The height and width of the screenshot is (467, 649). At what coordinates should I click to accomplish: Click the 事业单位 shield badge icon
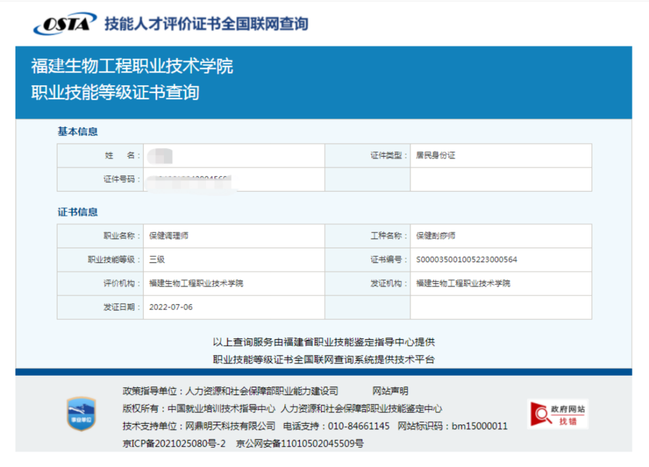tap(81, 414)
